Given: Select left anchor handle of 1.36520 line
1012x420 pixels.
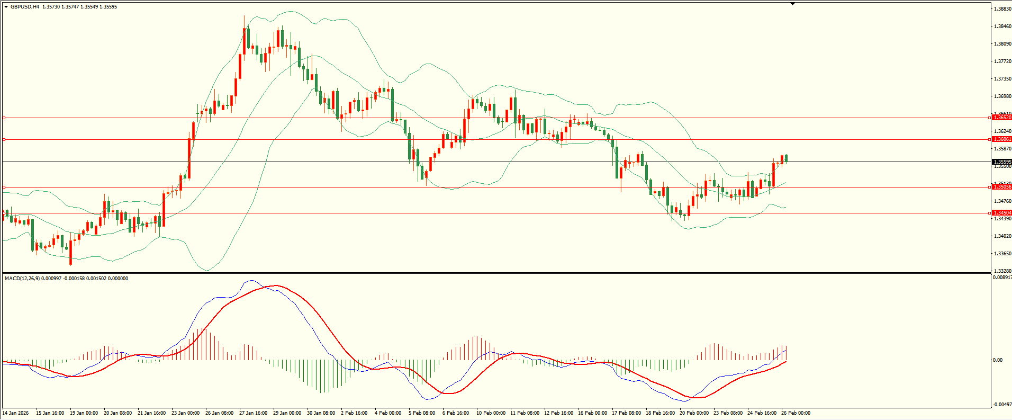Looking at the screenshot, I should [x=4, y=118].
